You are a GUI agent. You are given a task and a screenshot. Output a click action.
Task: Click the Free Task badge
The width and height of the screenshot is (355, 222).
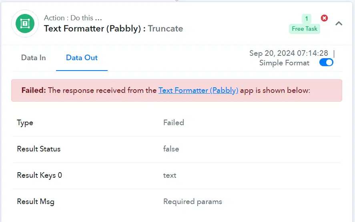coord(305,29)
